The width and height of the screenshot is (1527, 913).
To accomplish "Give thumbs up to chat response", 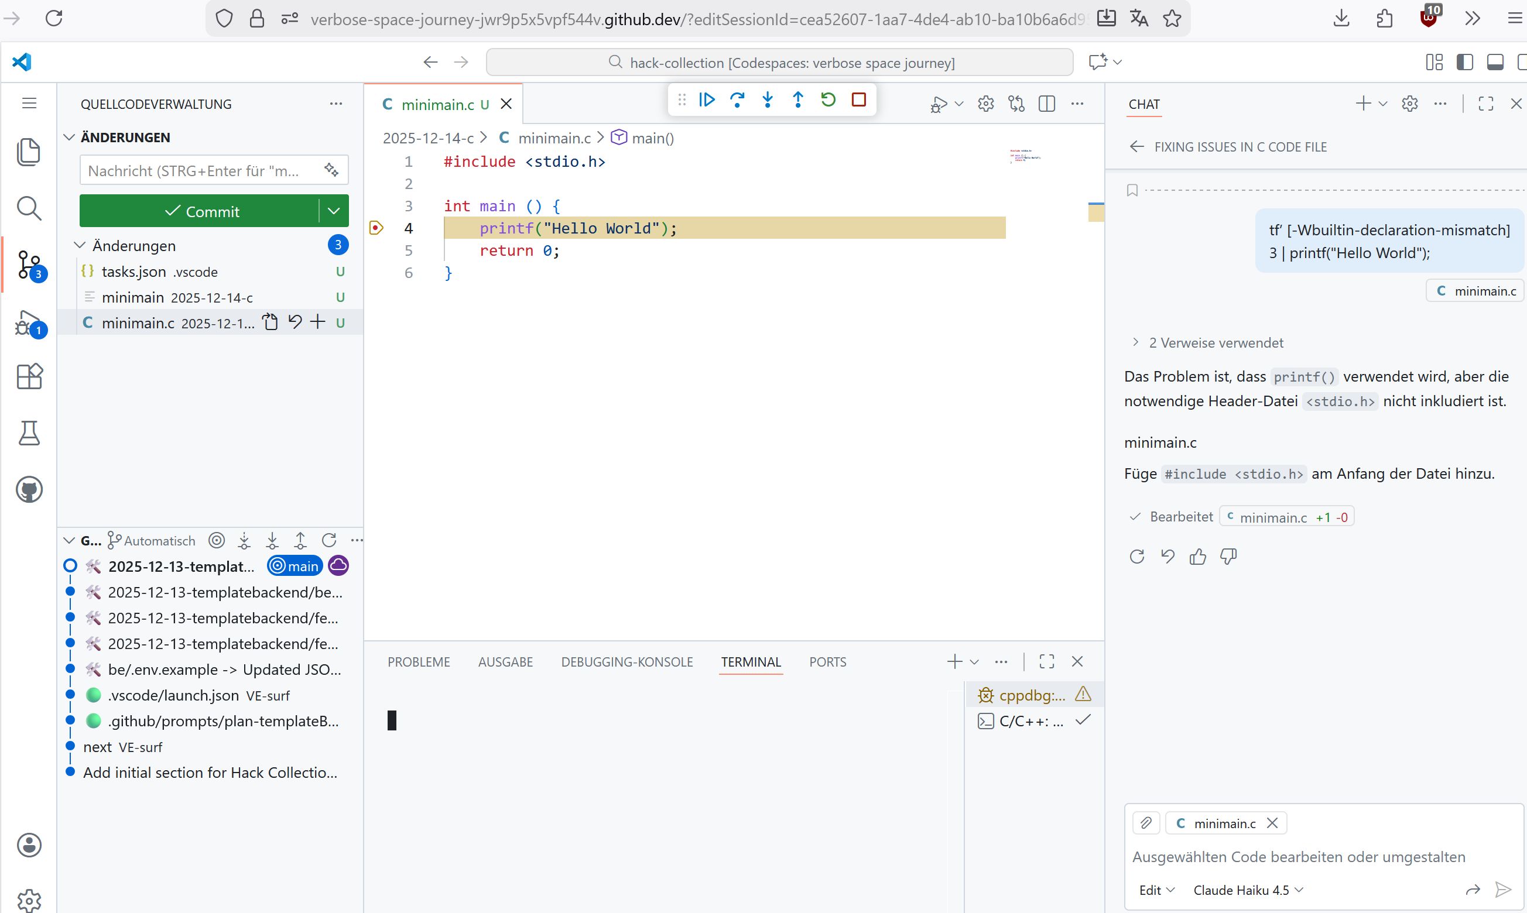I will (1198, 557).
